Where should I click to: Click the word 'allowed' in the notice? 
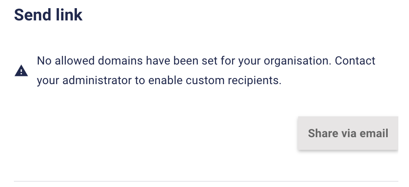click(74, 61)
